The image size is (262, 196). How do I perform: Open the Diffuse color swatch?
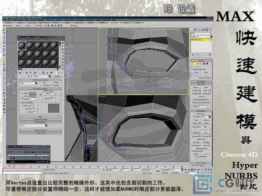click(x=33, y=96)
